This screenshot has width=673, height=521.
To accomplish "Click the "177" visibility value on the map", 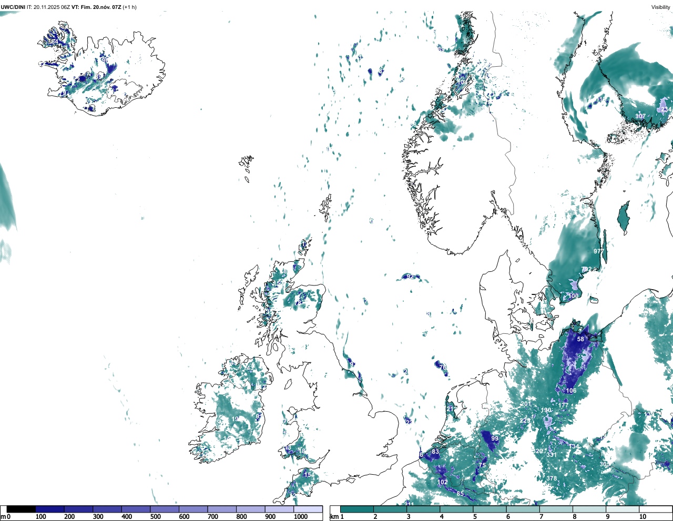I will (x=563, y=405).
